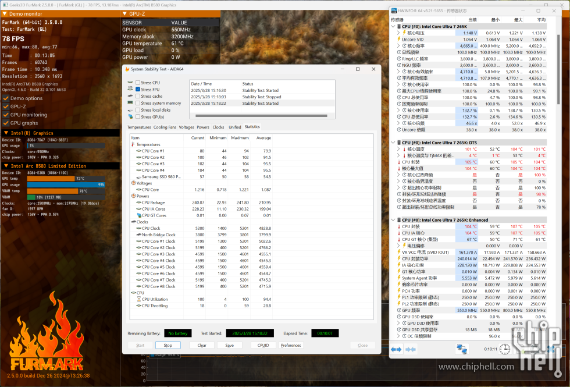The image size is (570, 387).
Task: Open HWiNFO remote network computers icon
Action: click(462, 349)
